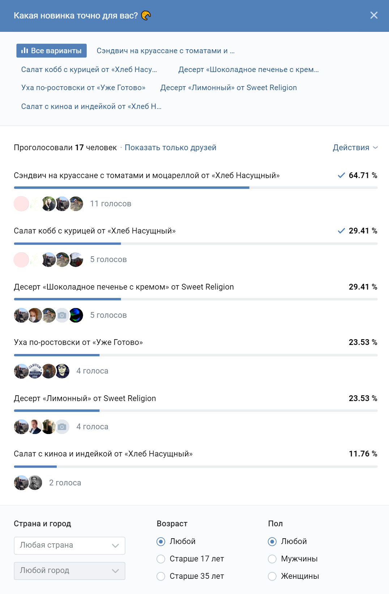Viewport: 389px width, 594px height.
Task: Open the Любая страна dropdown
Action: [69, 545]
